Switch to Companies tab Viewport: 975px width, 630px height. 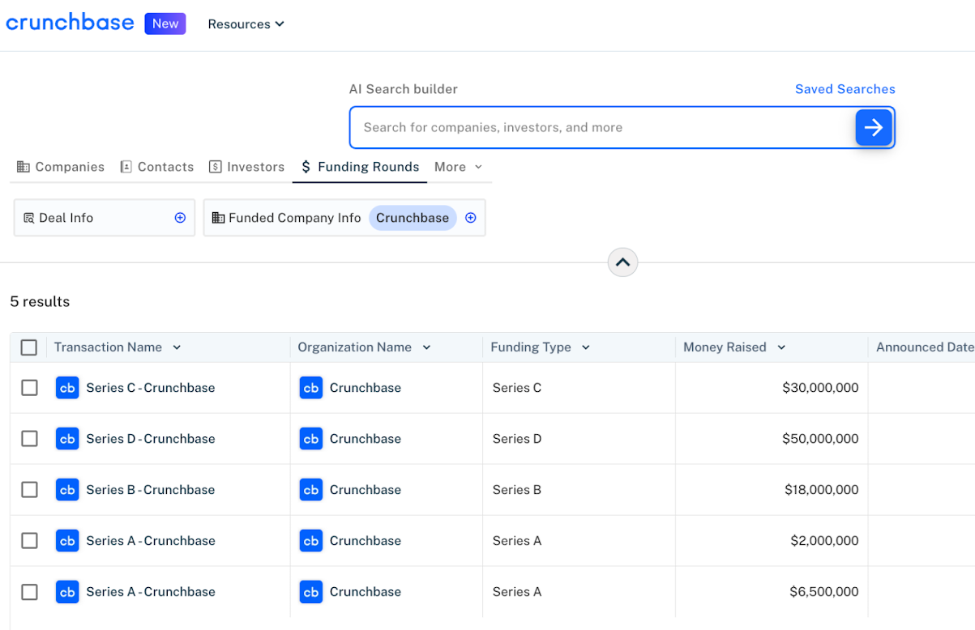click(x=61, y=167)
